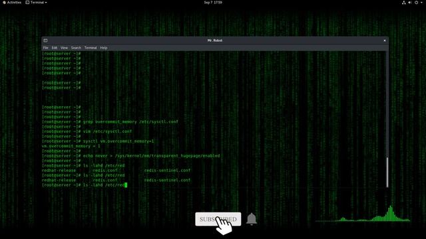Open the clock and calendar Sep 7 17:59
This screenshot has width=426, height=239.
click(x=213, y=3)
